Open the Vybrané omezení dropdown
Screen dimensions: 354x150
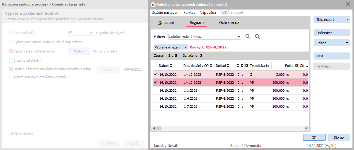(x=185, y=47)
